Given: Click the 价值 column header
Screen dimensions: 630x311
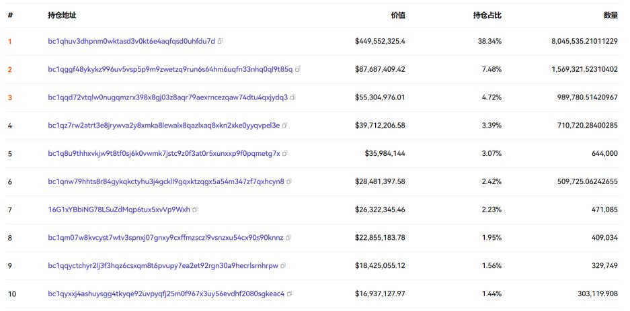Looking at the screenshot, I should [x=398, y=14].
